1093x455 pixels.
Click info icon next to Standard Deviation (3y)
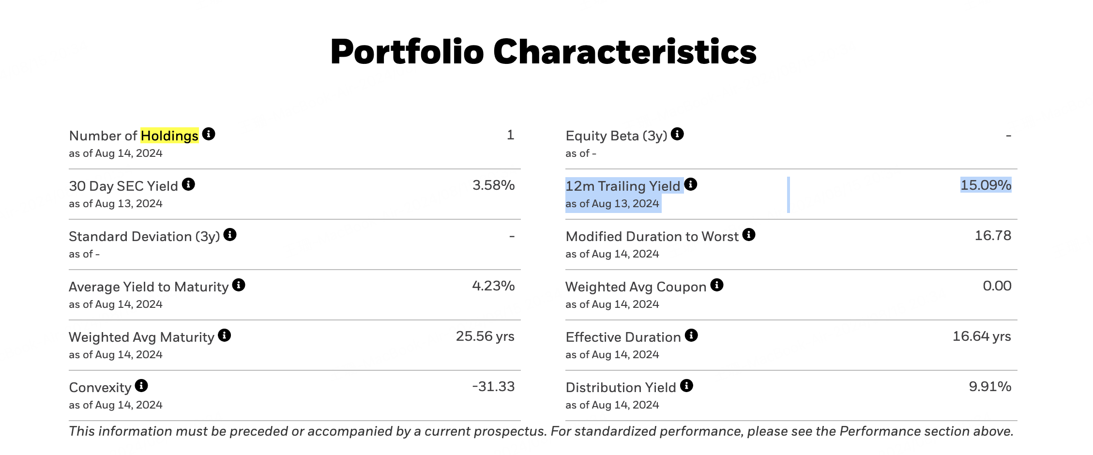point(230,235)
